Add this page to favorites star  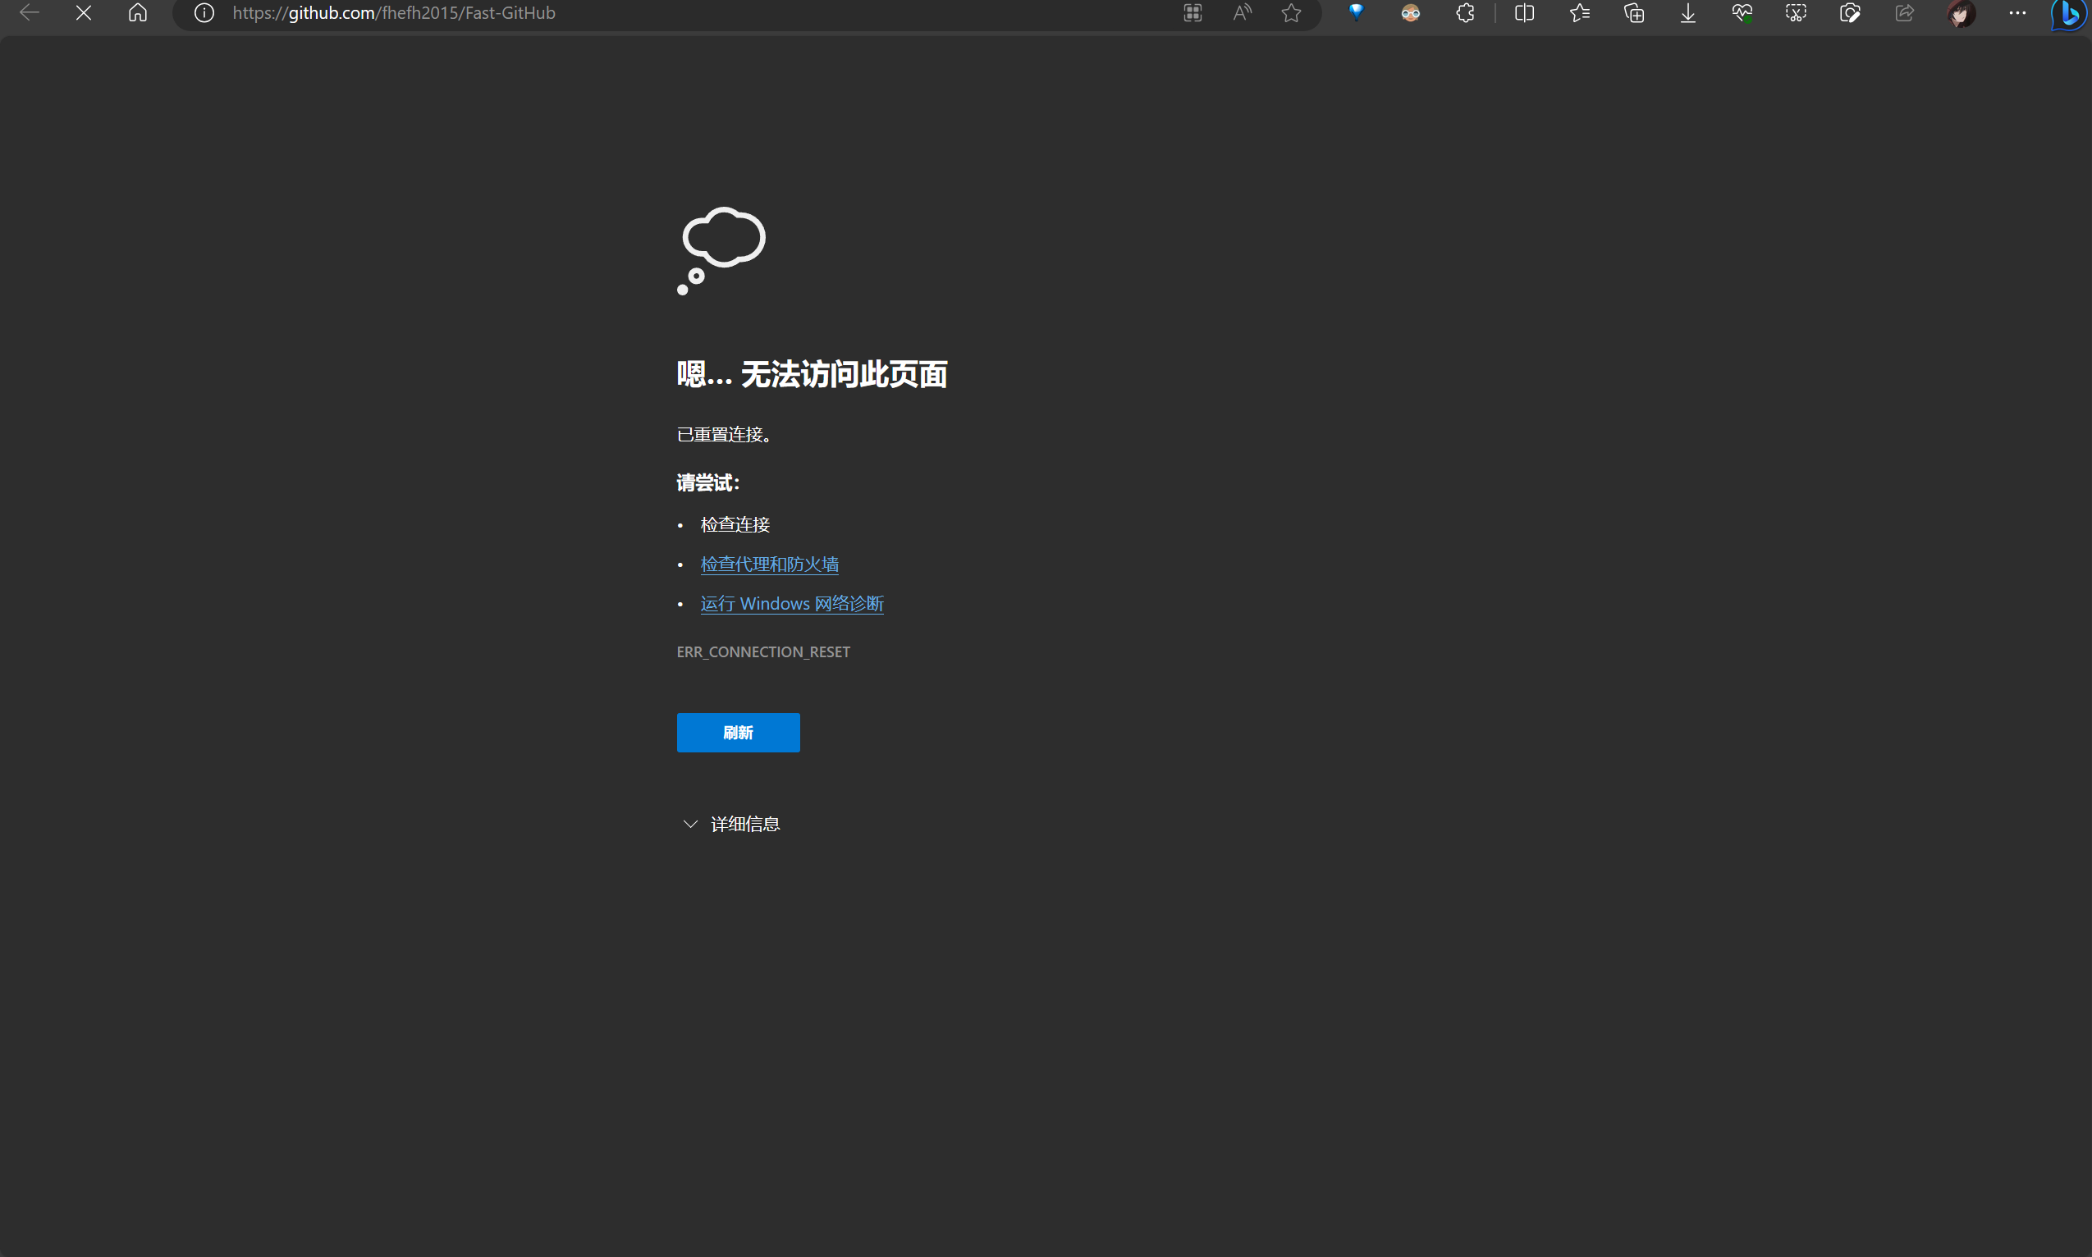[1290, 12]
